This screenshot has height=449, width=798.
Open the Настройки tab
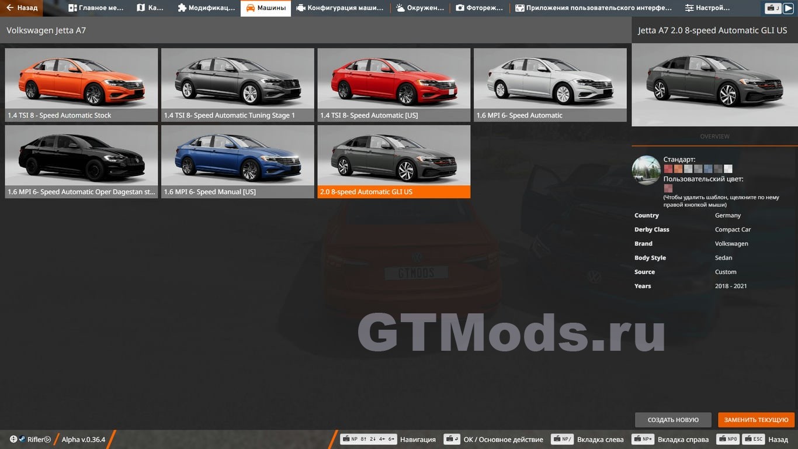click(707, 8)
